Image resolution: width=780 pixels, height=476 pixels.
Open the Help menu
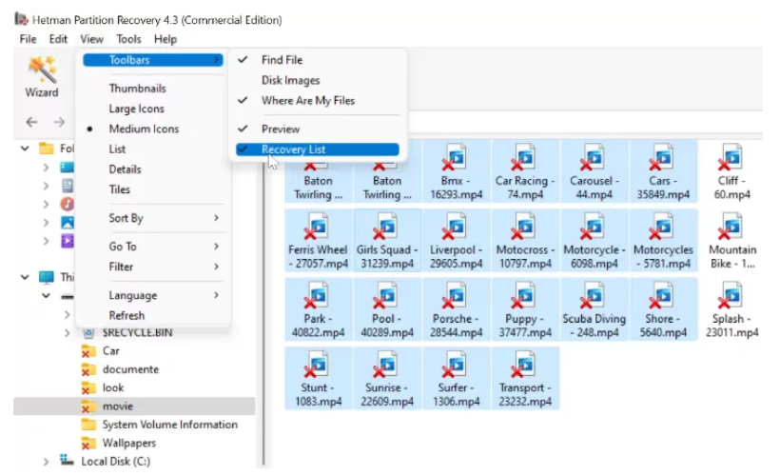(166, 39)
